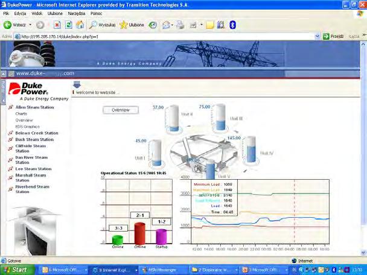Collapse the side menu panel arrow
This screenshot has height=275, width=367.
tap(3, 101)
